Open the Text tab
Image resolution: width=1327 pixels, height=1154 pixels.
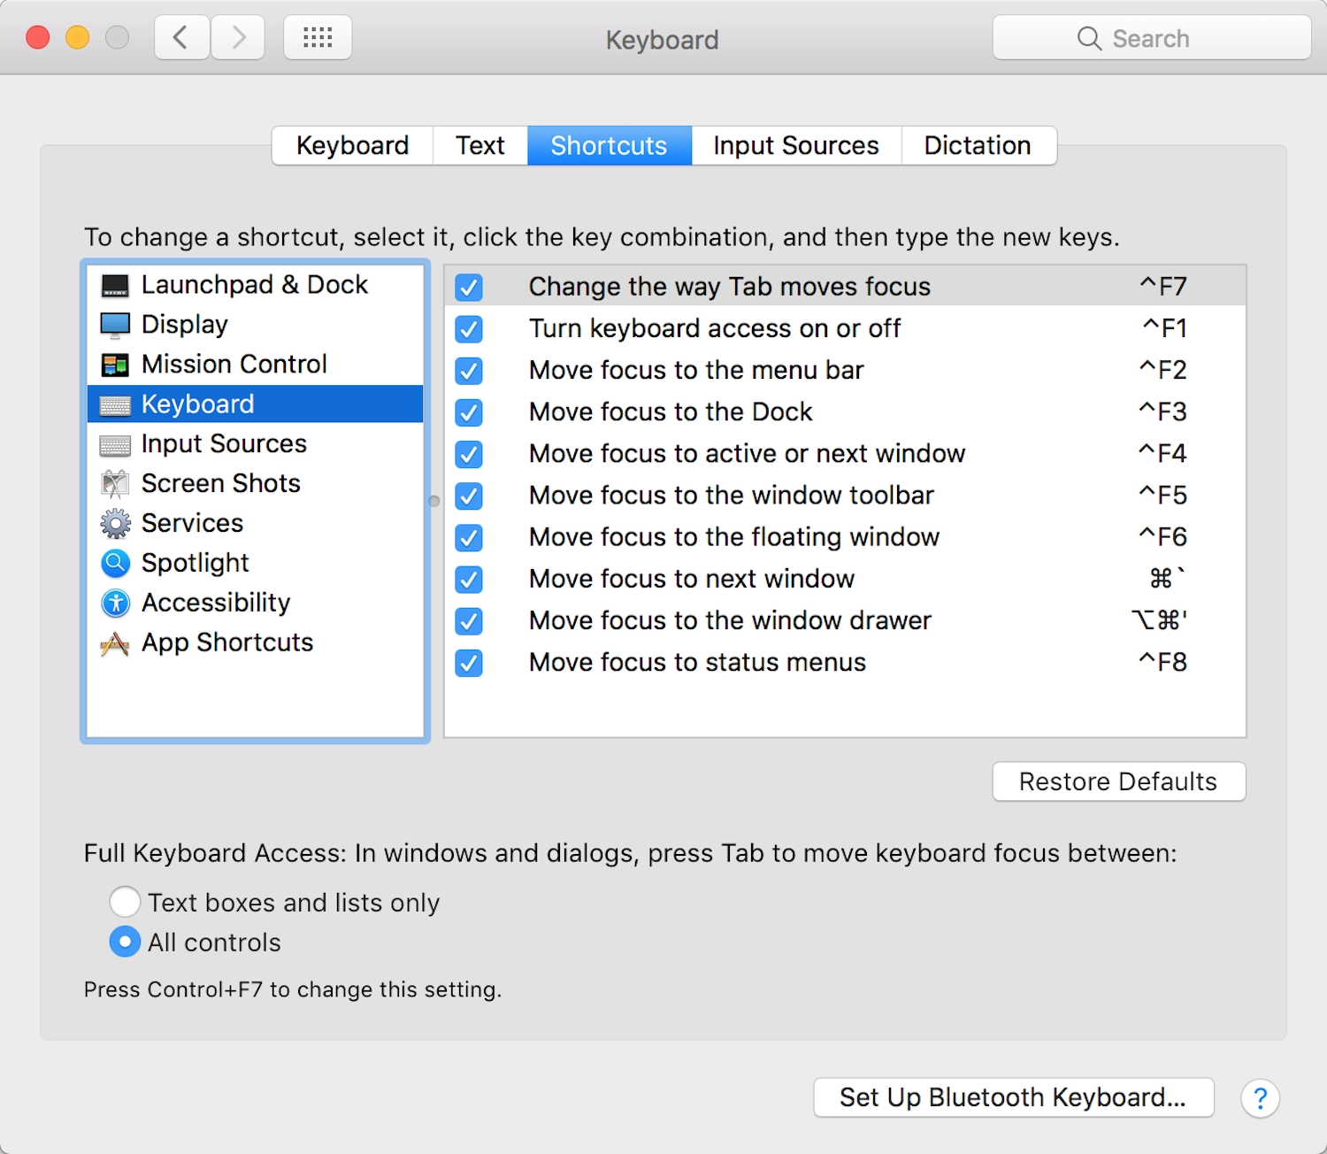coord(479,145)
